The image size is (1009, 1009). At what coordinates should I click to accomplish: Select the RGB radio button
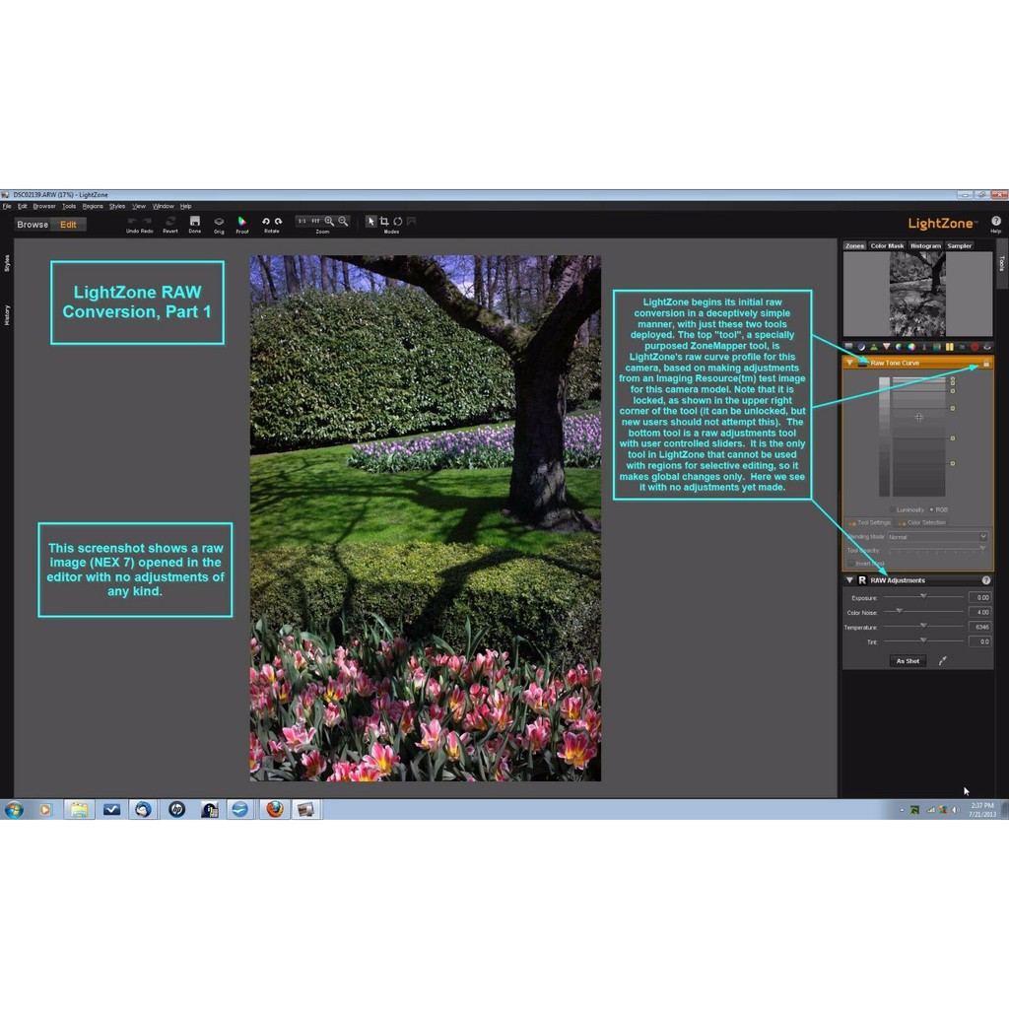coord(931,509)
